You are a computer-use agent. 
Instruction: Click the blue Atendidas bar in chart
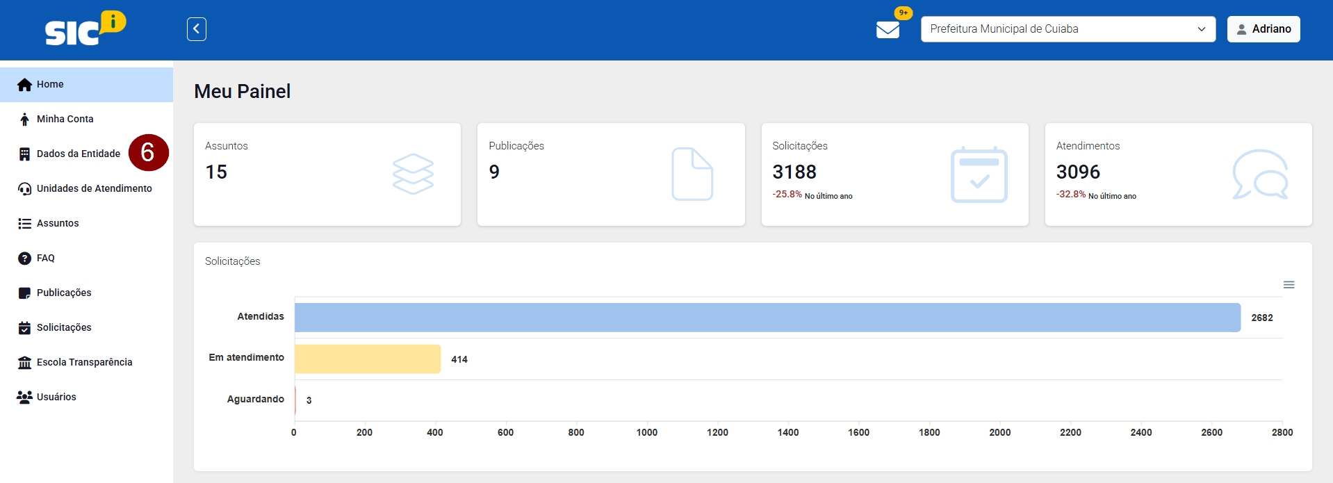(x=767, y=318)
